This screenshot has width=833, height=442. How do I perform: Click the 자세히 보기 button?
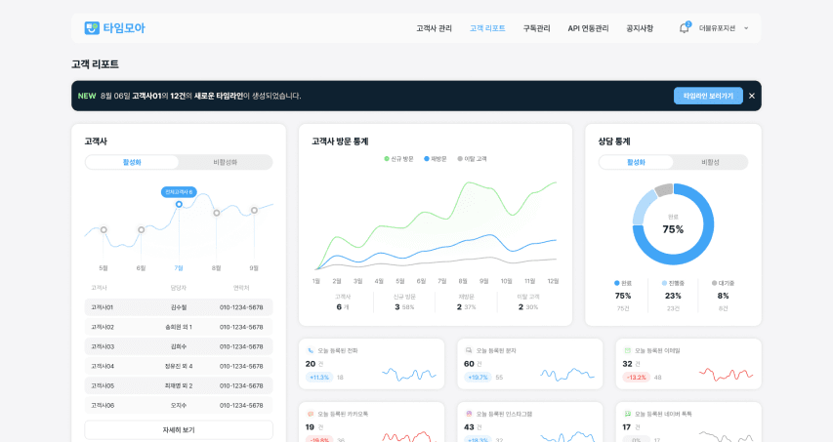click(179, 429)
